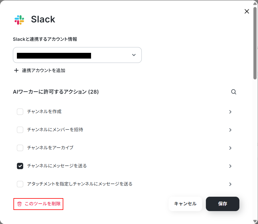Click the キャンセル button
The height and width of the screenshot is (224, 258).
tap(185, 204)
